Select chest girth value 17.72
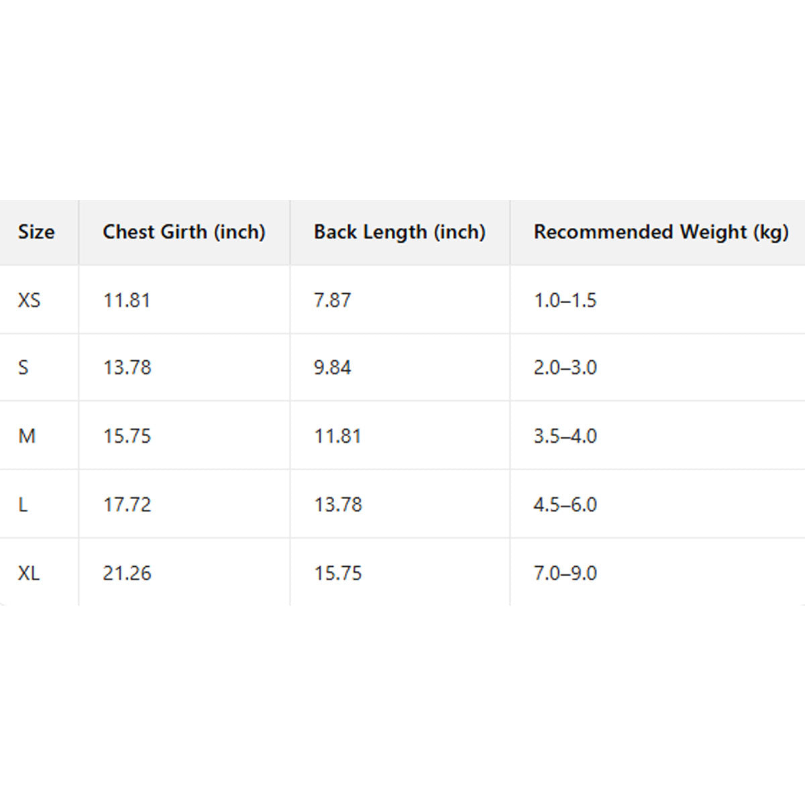805x805 pixels. pos(127,504)
